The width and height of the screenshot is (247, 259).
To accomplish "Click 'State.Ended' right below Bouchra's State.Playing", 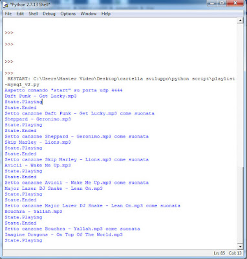I will (21, 223).
